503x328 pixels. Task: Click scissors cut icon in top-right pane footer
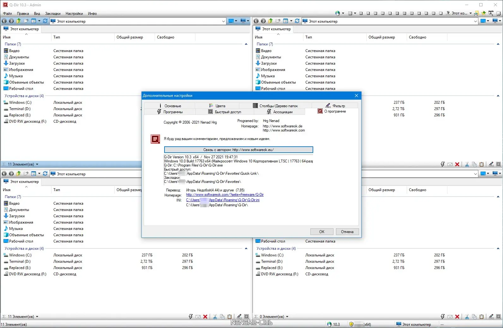[x=467, y=164]
